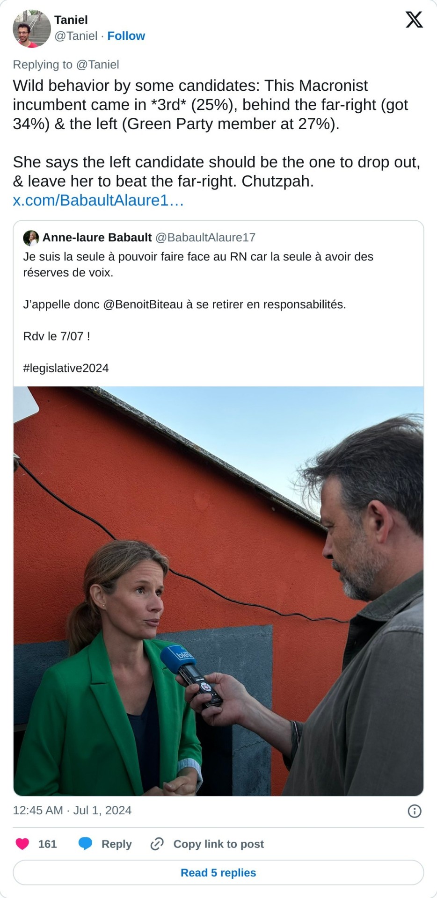Viewport: 437px width, 898px height.
Task: Click the Reply label
Action: pos(117,844)
